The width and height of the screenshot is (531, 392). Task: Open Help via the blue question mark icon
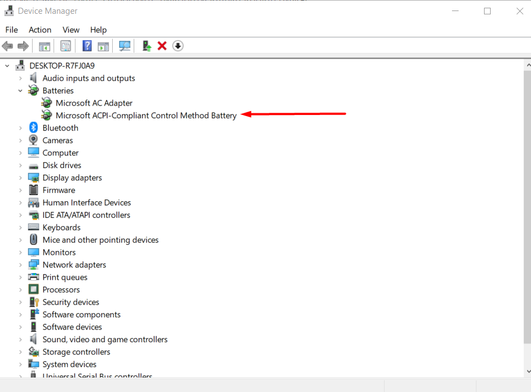coord(87,46)
